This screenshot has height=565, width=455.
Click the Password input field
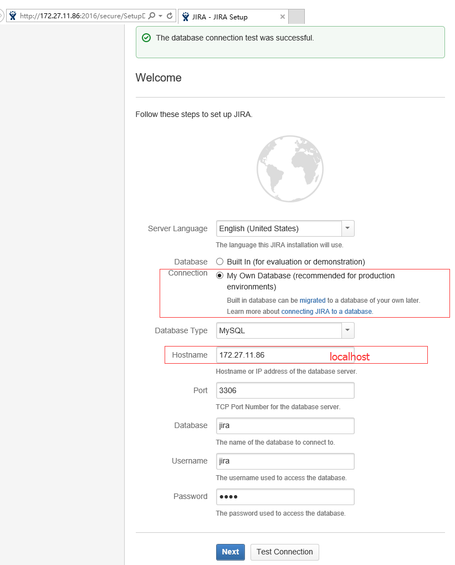point(285,497)
